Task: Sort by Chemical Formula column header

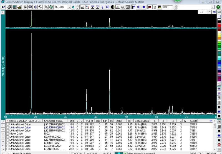Action: 55,121
